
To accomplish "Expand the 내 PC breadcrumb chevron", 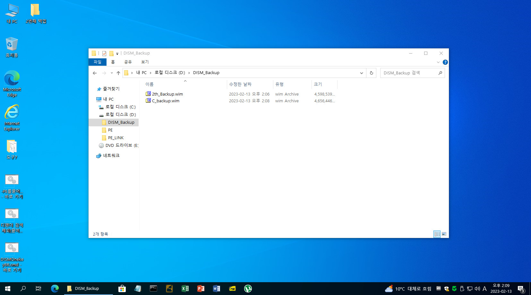I will (150, 73).
